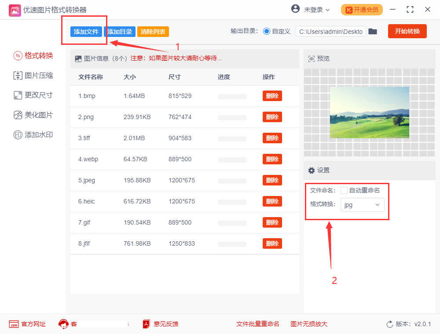Enable the 自动重命名 checkbox

point(344,190)
